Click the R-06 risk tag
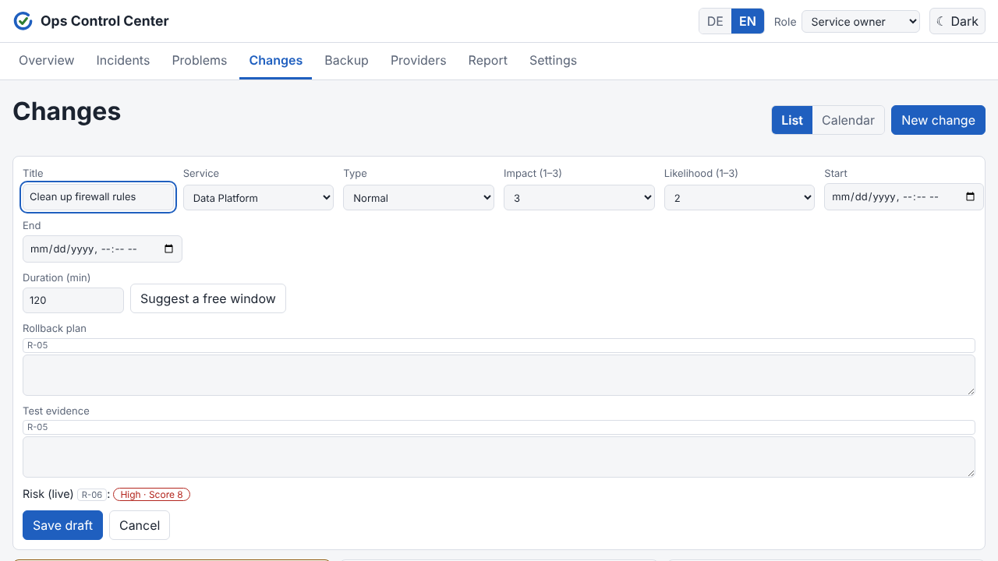 (x=92, y=495)
